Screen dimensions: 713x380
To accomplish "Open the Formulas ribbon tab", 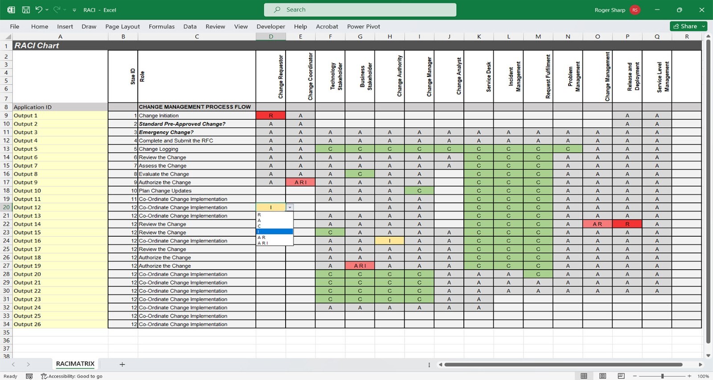I will click(161, 27).
